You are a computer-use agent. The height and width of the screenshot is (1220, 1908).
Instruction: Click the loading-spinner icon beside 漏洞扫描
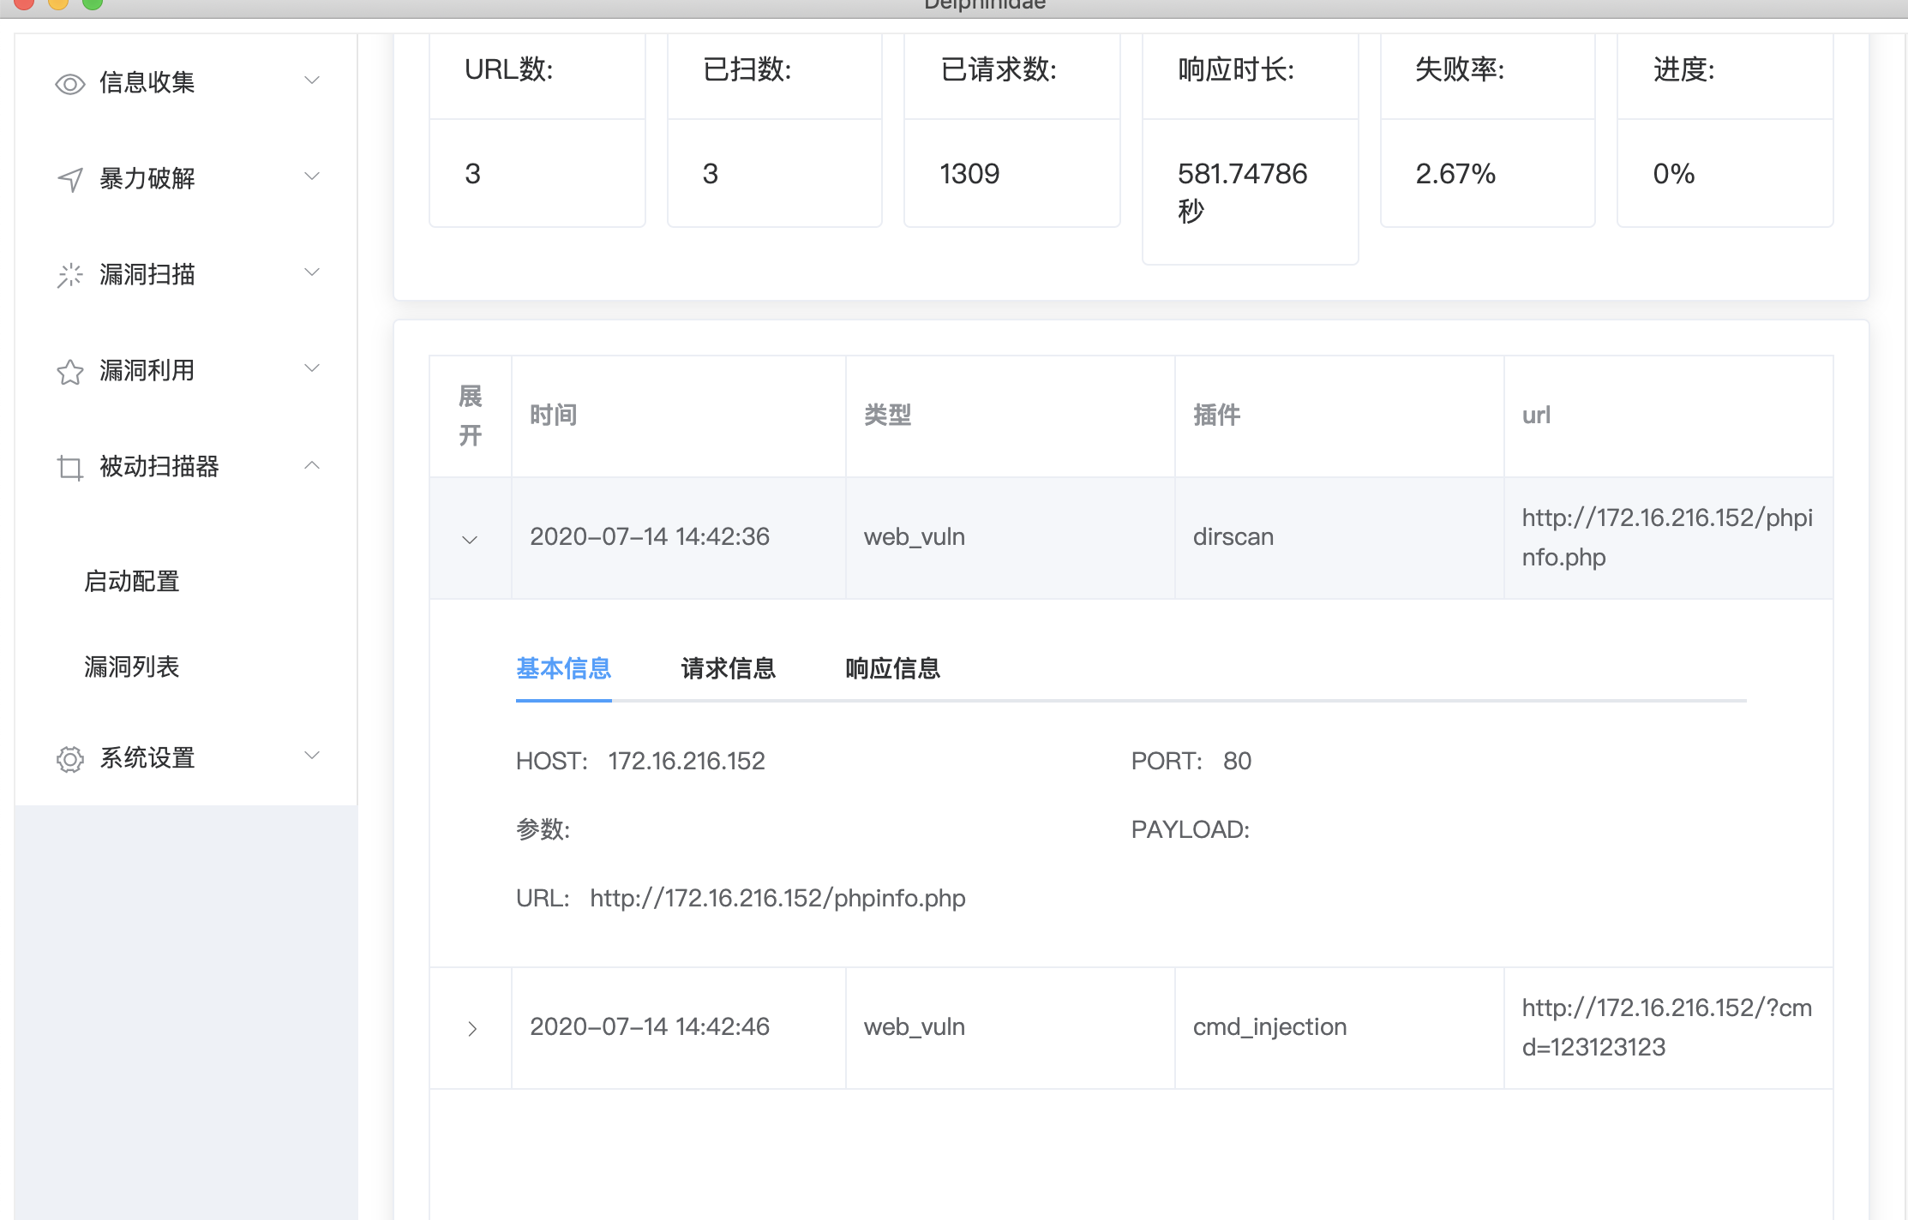[70, 275]
